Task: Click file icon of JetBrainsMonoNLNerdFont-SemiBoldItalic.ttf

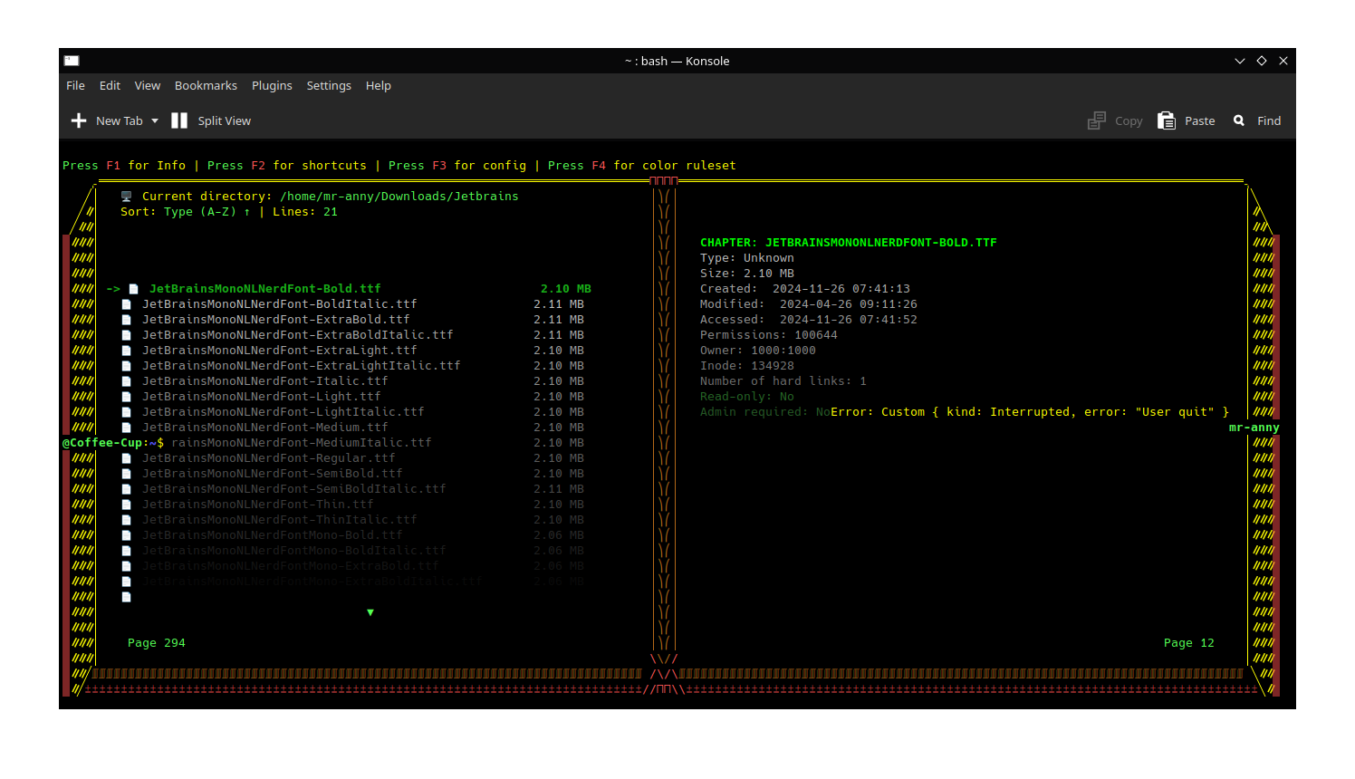Action: click(126, 489)
